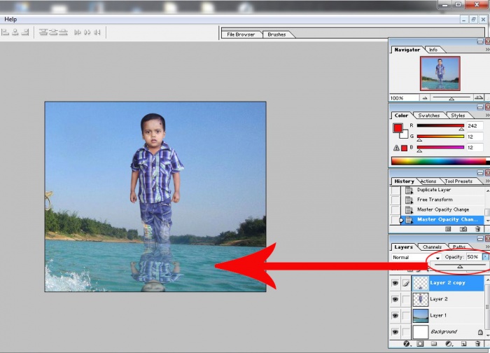This screenshot has width=490, height=353.
Task: Set history brush source at Duplicate Layer
Action: pyautogui.click(x=395, y=190)
